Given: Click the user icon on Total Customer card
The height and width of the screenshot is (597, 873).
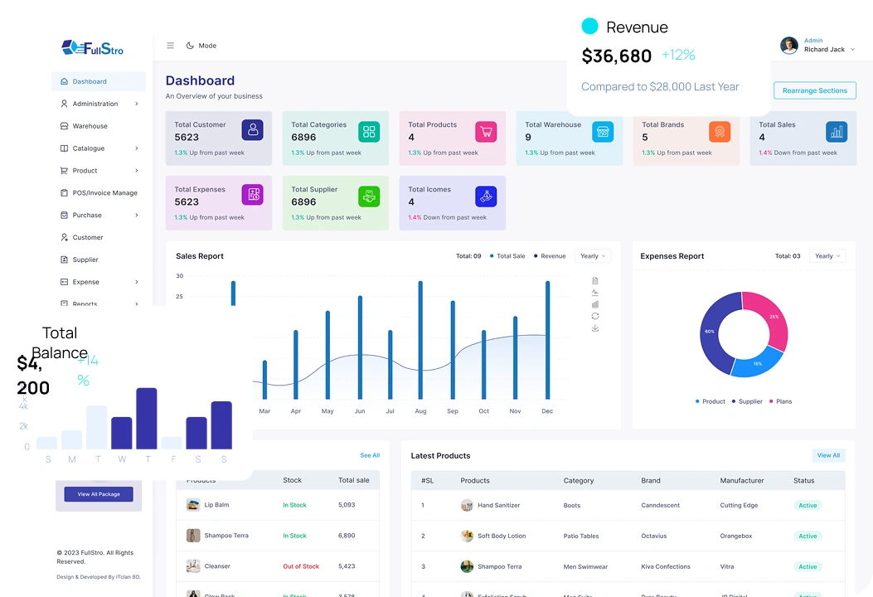Looking at the screenshot, I should coord(252,130).
